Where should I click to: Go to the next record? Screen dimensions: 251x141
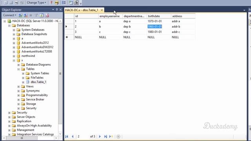pyautogui.click(x=100, y=137)
